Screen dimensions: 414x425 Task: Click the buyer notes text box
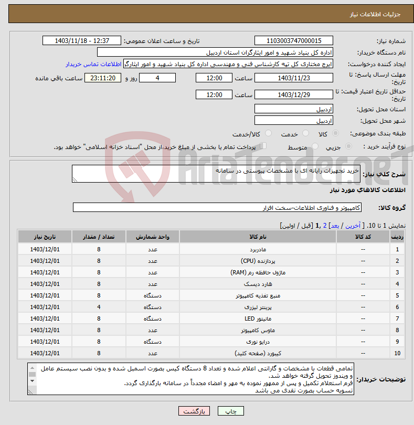click(x=190, y=379)
